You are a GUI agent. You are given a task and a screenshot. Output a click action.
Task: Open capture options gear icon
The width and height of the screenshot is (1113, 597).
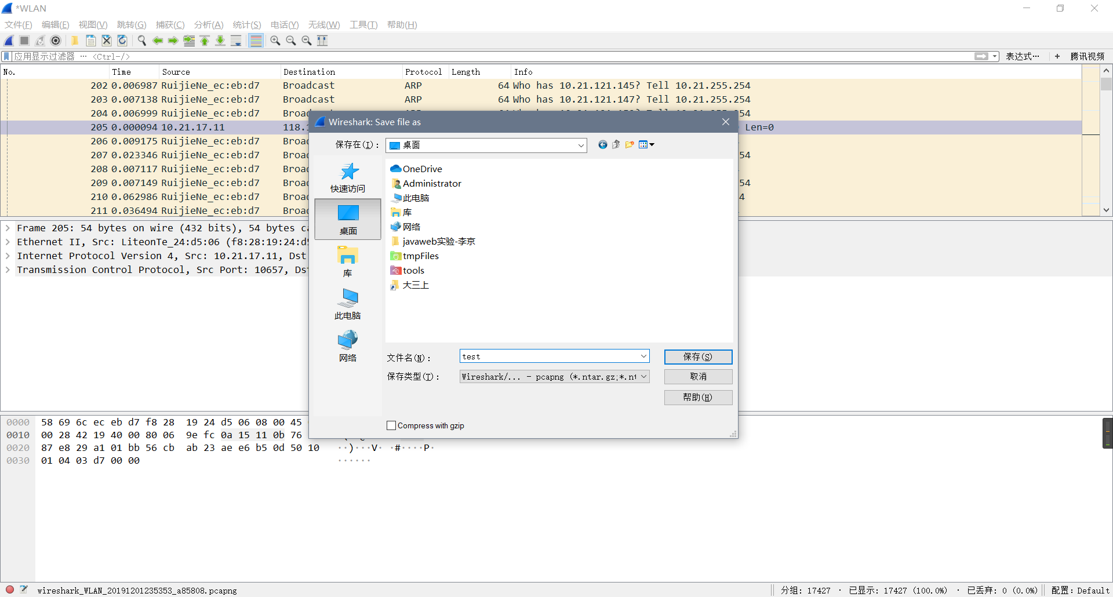click(56, 41)
